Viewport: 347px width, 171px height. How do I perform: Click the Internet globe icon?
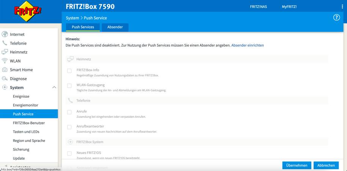coord(5,34)
